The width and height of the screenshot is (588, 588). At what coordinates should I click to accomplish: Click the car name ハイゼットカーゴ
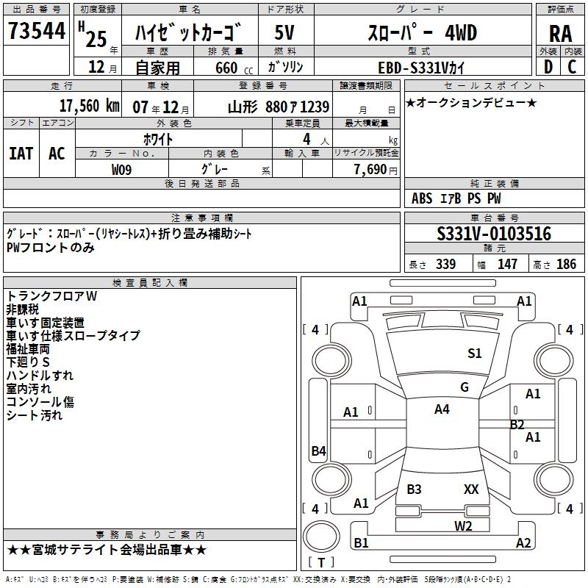pyautogui.click(x=189, y=34)
